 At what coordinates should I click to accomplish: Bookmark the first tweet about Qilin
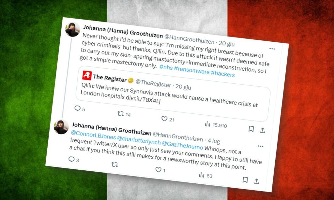[251, 129]
